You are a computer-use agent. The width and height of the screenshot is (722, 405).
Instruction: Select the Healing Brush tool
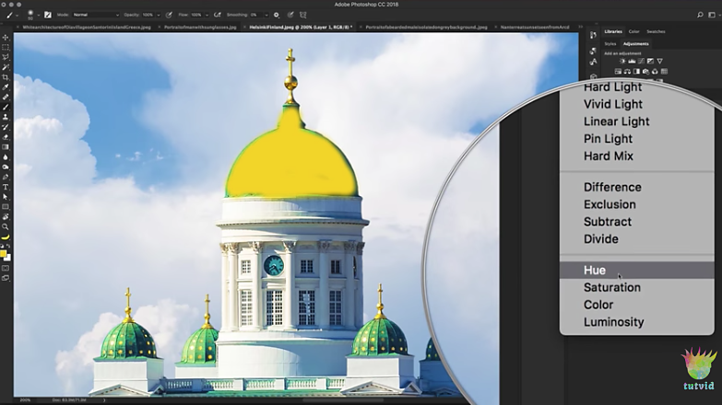click(6, 97)
